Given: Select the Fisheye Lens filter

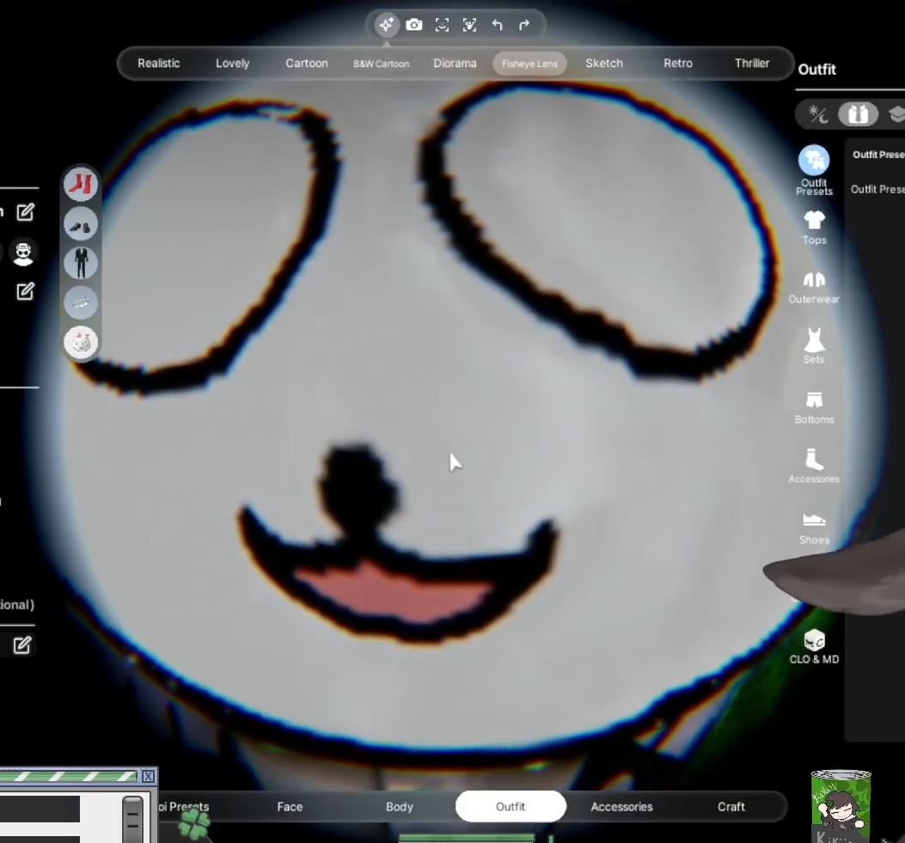Looking at the screenshot, I should coord(529,64).
